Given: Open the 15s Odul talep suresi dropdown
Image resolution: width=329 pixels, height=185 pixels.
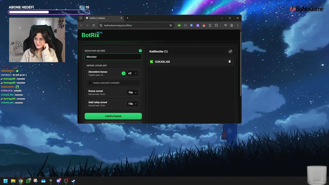Looking at the screenshot, I should pyautogui.click(x=133, y=104).
